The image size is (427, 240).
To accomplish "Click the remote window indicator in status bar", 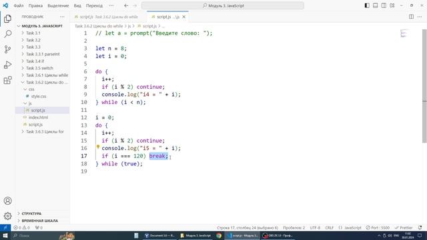I will click(x=5, y=227).
